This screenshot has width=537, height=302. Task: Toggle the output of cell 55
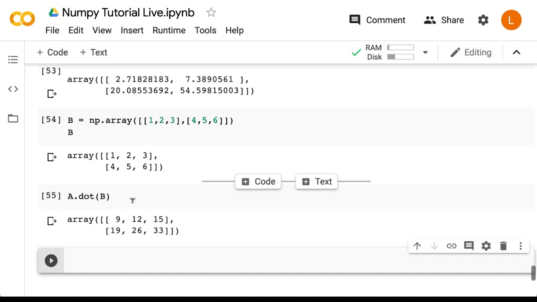[52, 221]
